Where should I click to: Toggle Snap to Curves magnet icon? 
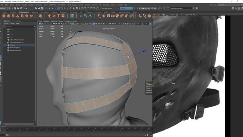point(85,8)
